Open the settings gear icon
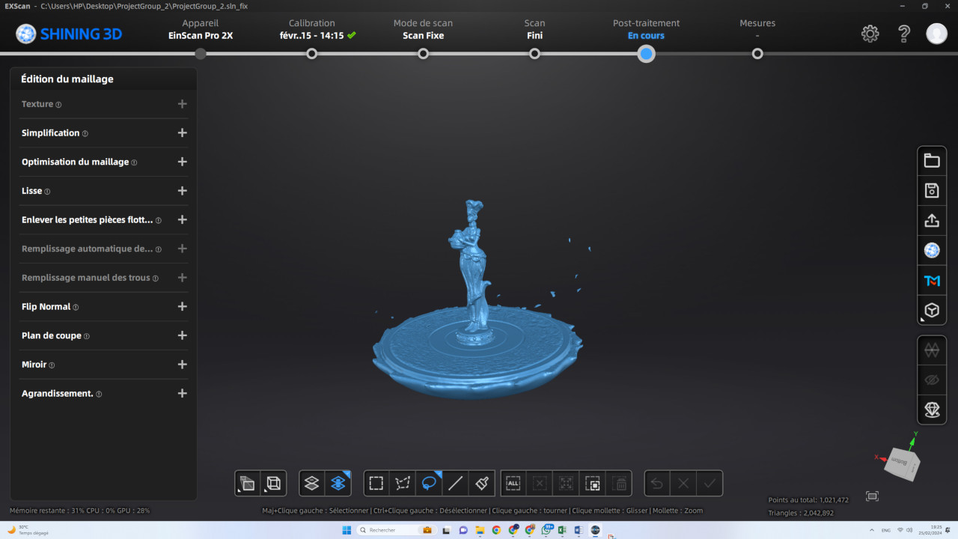This screenshot has height=539, width=958. [870, 34]
